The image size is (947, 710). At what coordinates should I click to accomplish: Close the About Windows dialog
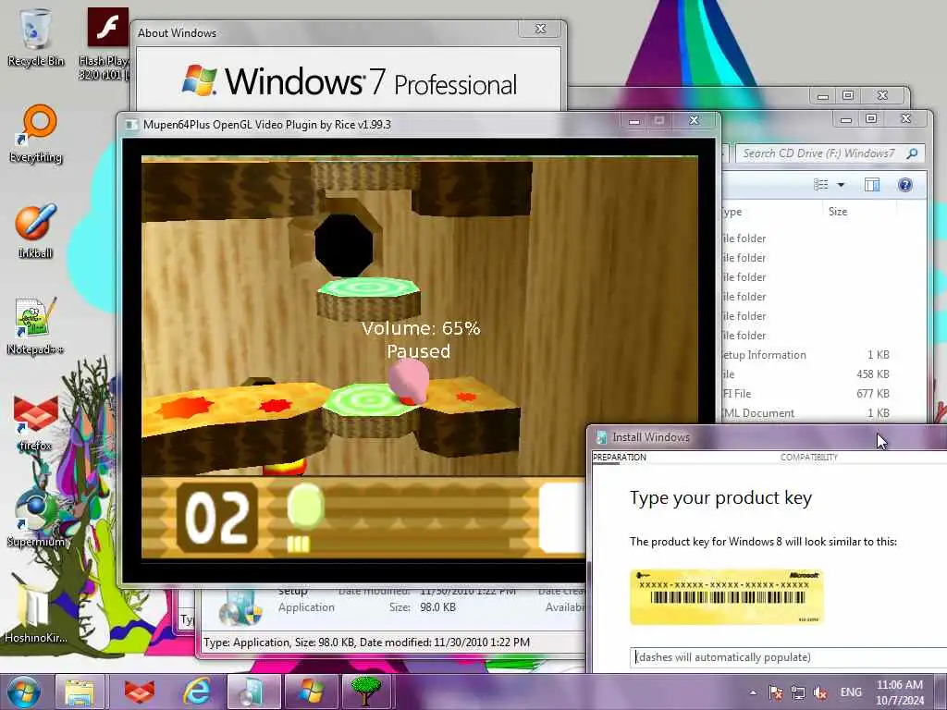point(540,29)
